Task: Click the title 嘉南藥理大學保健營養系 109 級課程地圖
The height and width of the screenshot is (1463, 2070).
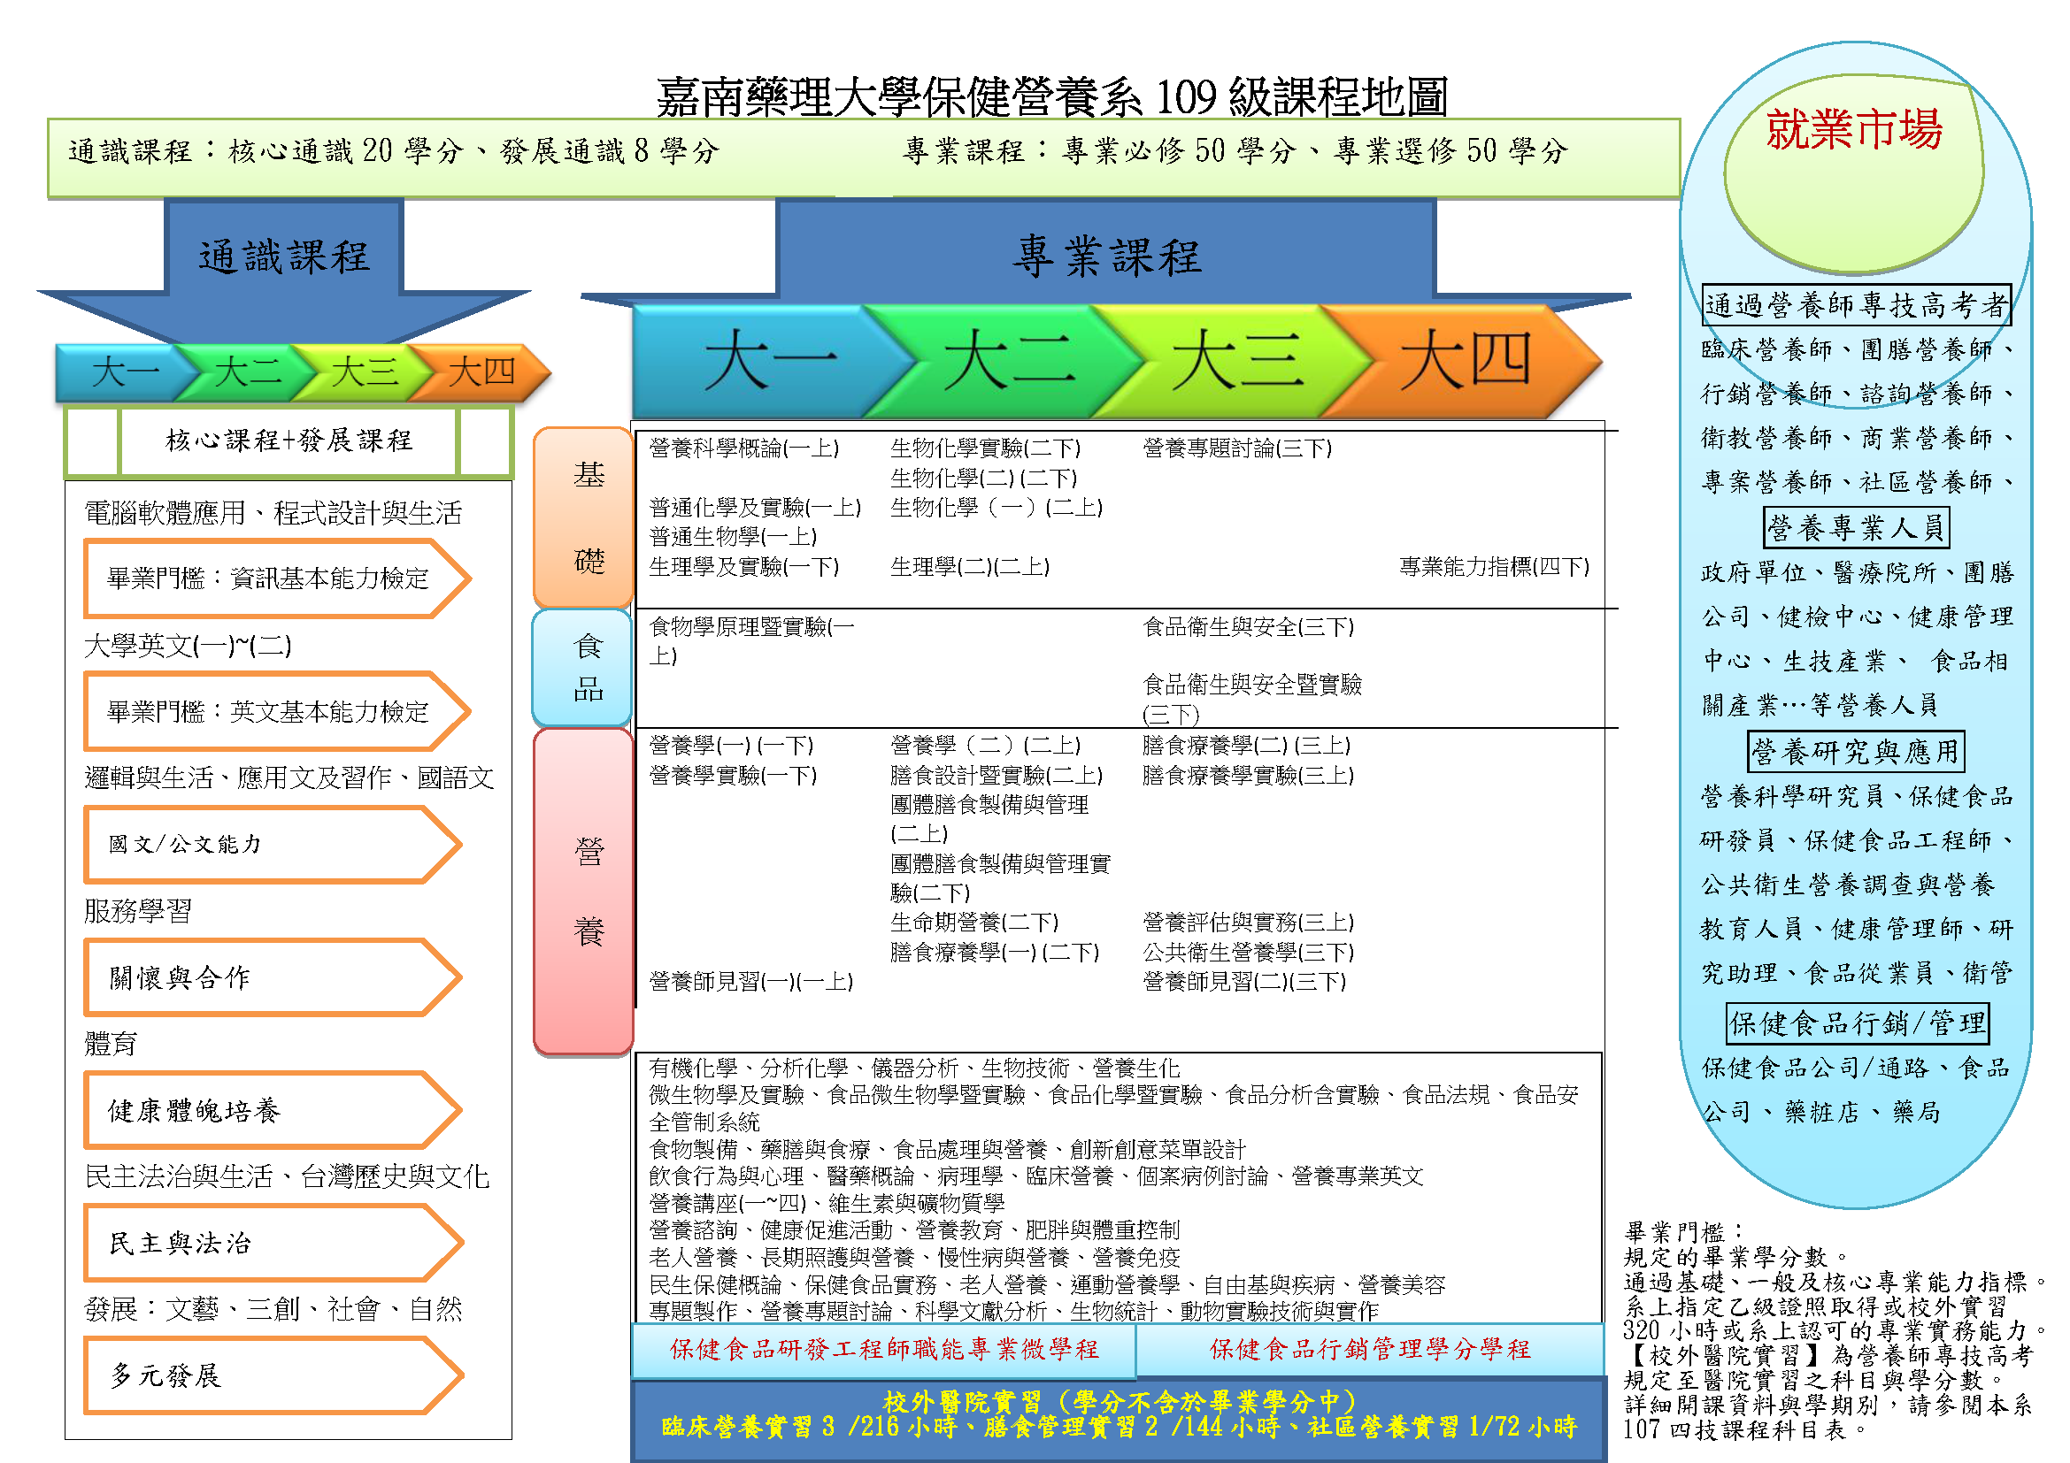Action: [x=1051, y=97]
